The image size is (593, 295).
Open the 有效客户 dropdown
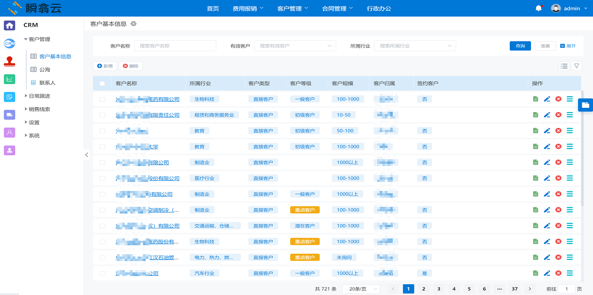(295, 46)
